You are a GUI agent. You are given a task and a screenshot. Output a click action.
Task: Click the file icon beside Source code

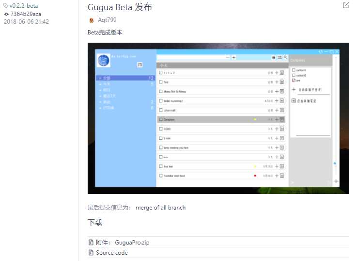91,253
